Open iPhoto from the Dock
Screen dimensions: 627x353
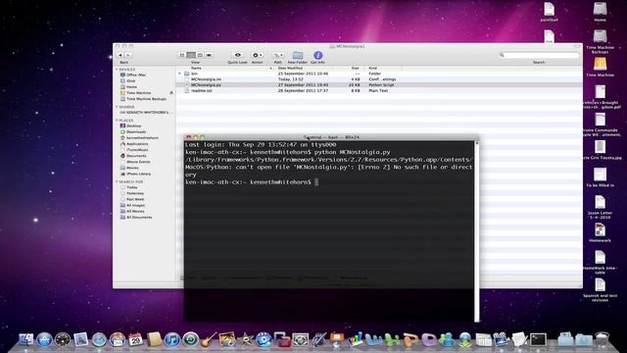click(x=227, y=340)
